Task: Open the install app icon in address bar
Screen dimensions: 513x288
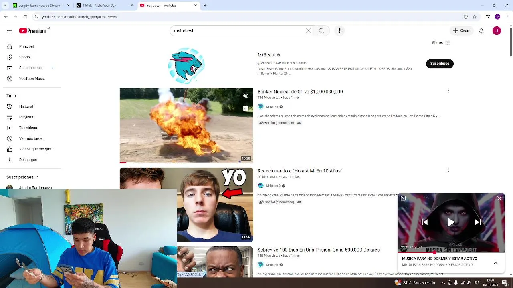Action: tap(466, 17)
